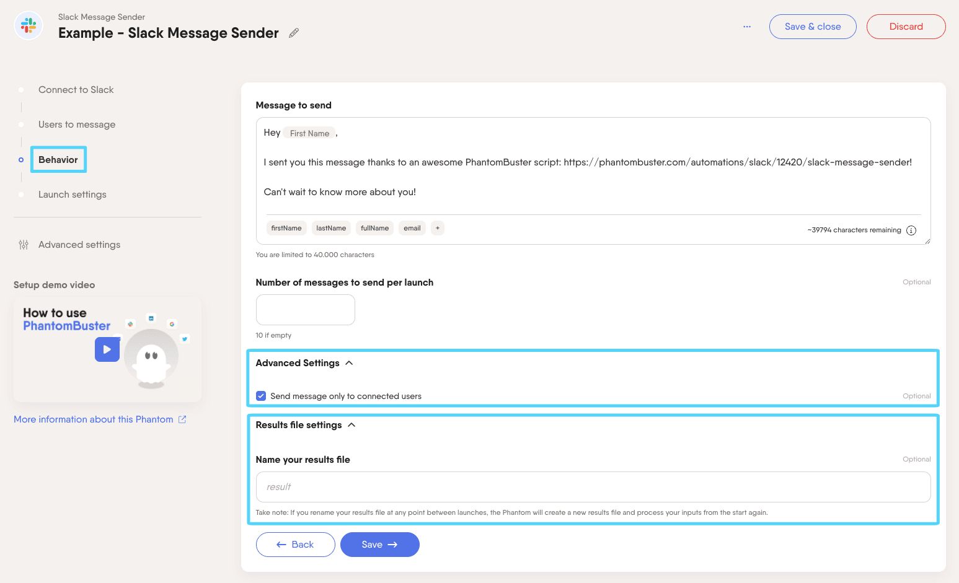Go to Users to message step
The width and height of the screenshot is (959, 583).
(x=77, y=125)
